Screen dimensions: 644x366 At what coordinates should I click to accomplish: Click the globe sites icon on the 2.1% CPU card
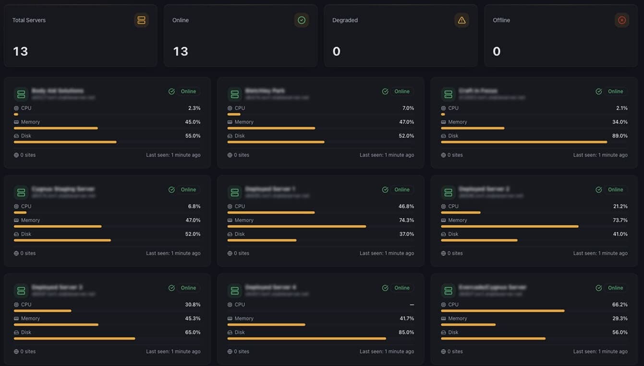444,155
